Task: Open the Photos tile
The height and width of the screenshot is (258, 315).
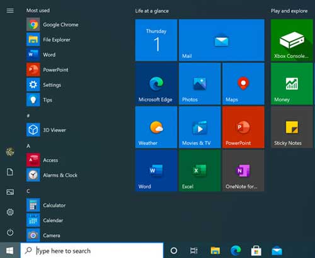Action: tap(200, 84)
